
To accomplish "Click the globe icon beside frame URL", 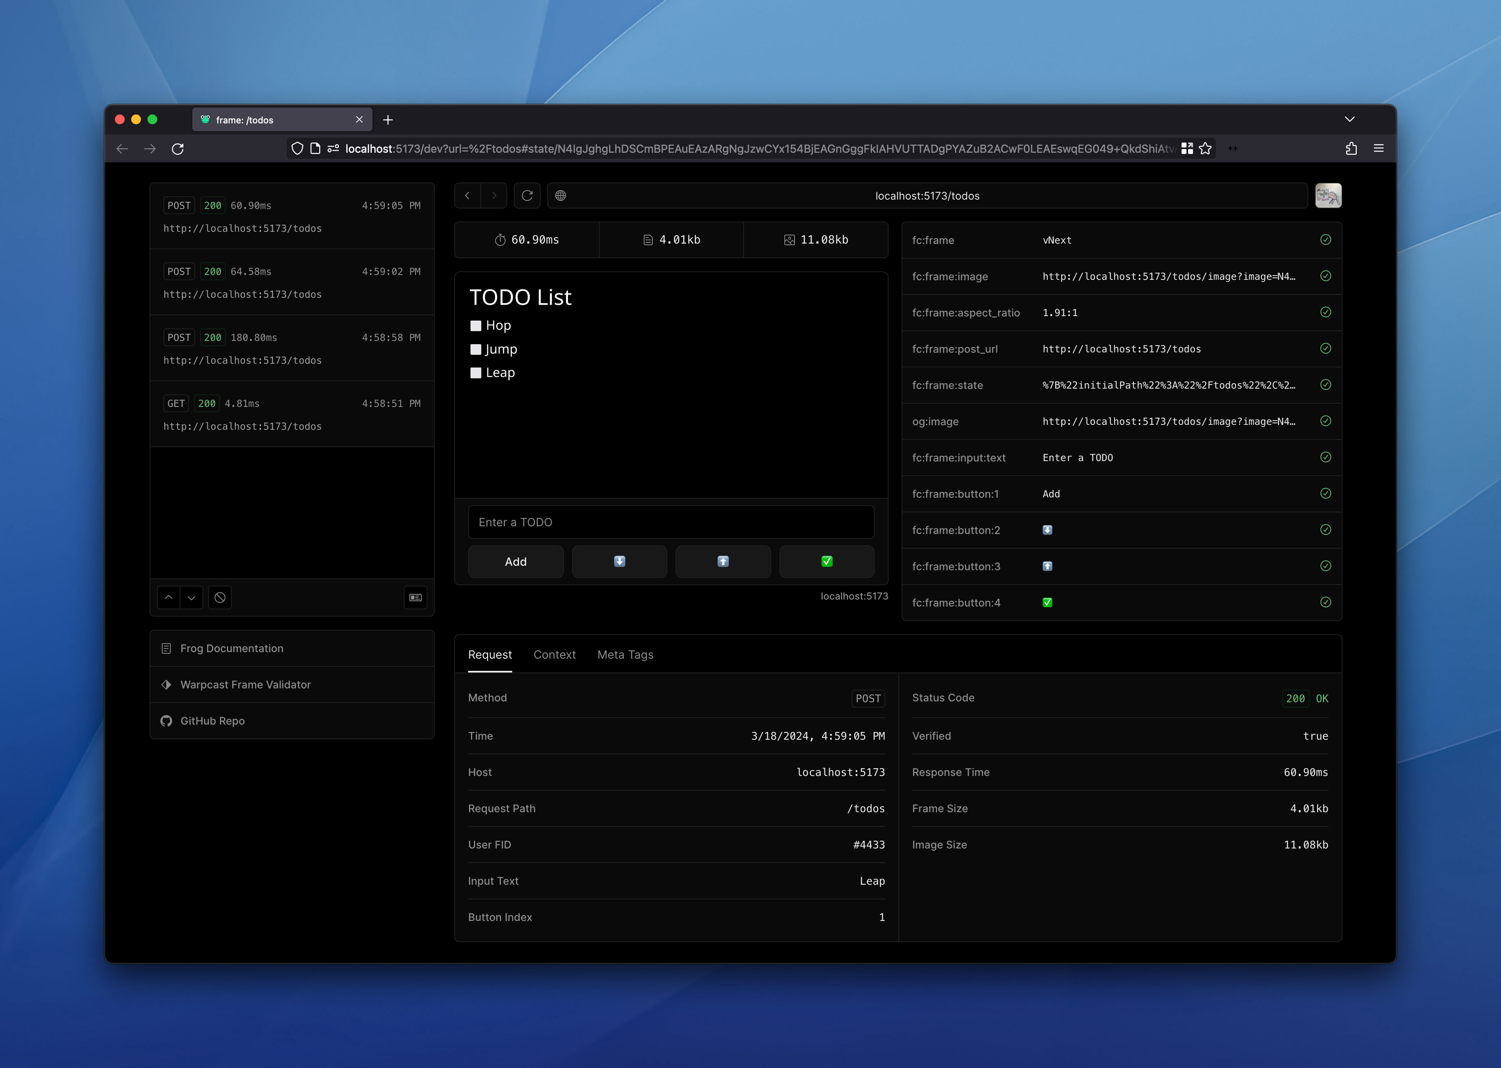I will click(560, 196).
